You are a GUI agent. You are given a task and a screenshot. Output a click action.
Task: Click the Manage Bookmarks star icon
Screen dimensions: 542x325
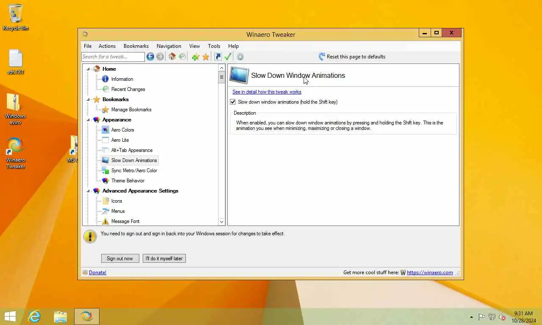105,110
